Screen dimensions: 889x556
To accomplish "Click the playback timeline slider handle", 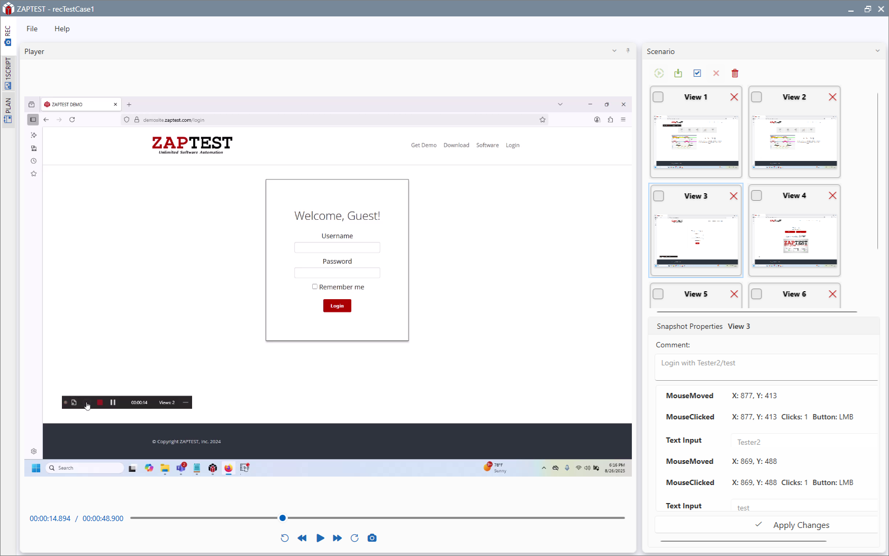I will (x=283, y=518).
